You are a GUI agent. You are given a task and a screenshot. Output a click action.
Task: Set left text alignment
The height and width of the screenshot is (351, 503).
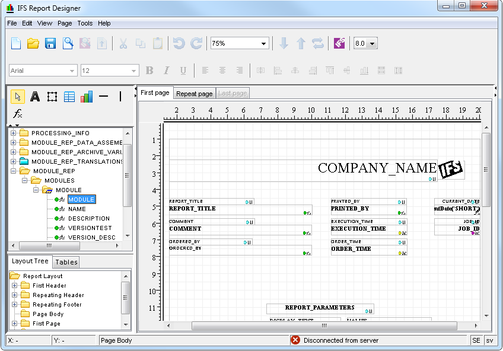coord(205,71)
